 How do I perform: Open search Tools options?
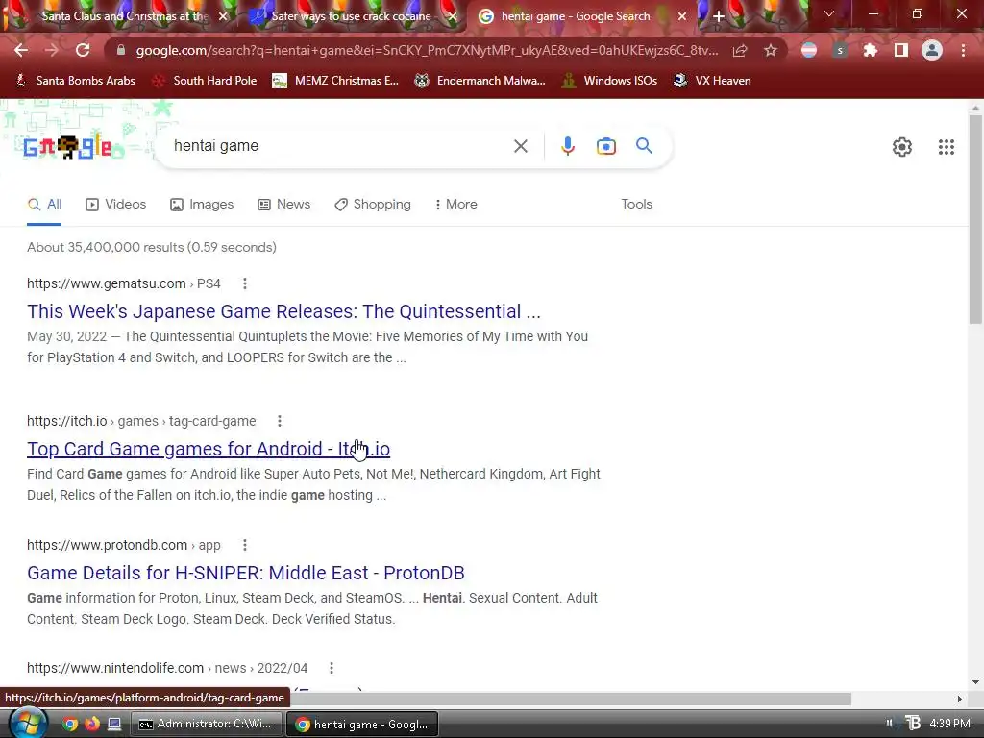(x=636, y=205)
